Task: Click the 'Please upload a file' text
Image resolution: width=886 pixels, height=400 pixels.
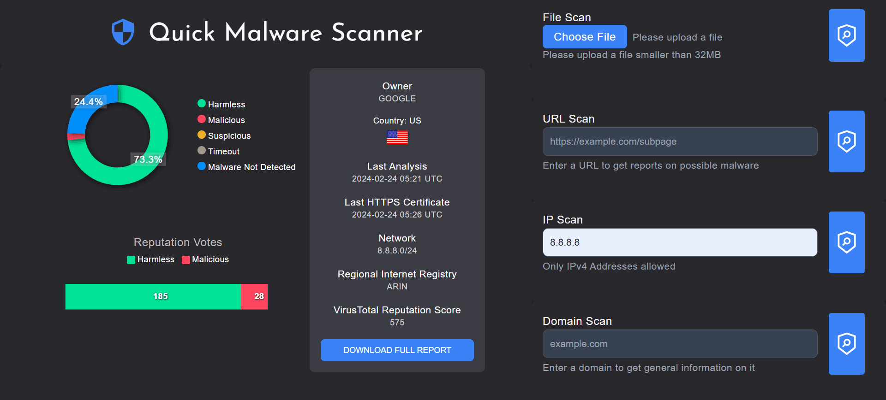Action: [x=677, y=37]
